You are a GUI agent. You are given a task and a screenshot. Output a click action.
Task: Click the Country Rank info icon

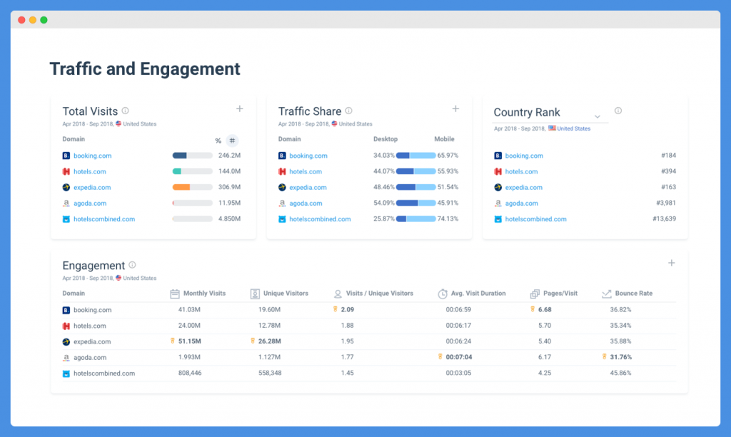click(618, 111)
